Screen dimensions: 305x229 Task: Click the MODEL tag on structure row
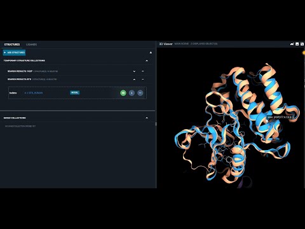coord(75,93)
